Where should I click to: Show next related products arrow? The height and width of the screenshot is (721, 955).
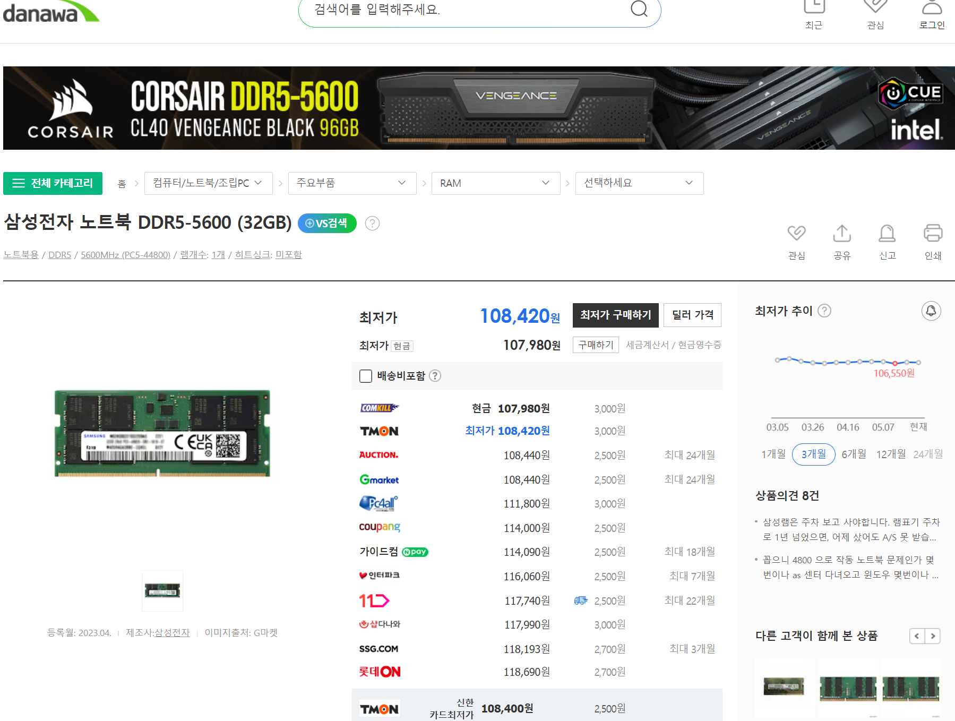coord(933,636)
